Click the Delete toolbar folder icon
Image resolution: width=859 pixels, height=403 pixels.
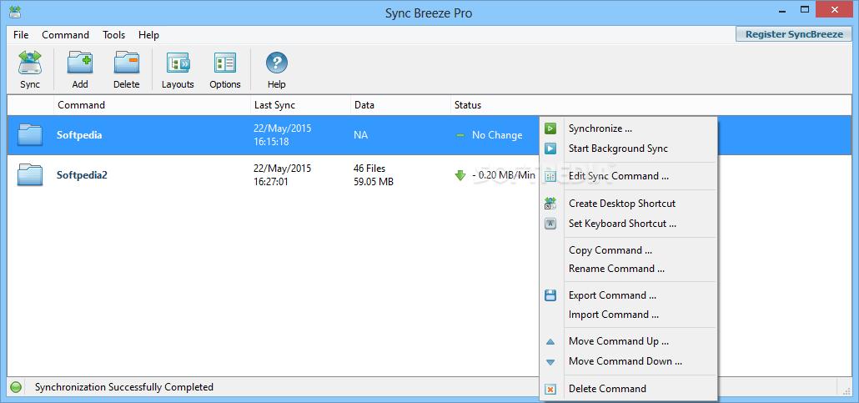(127, 63)
